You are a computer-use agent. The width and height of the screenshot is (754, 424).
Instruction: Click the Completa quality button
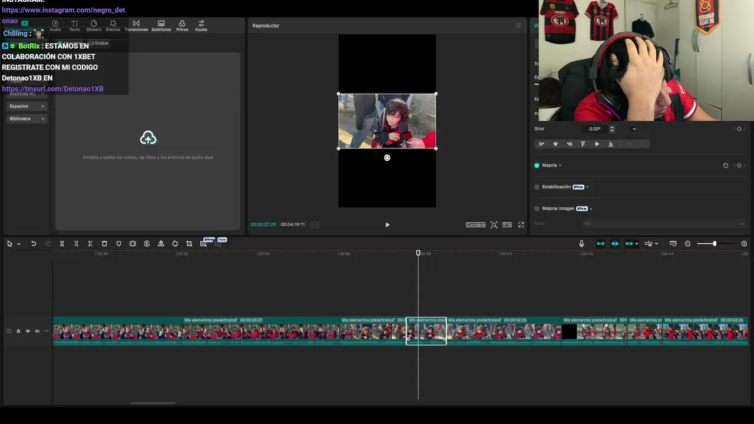475,224
